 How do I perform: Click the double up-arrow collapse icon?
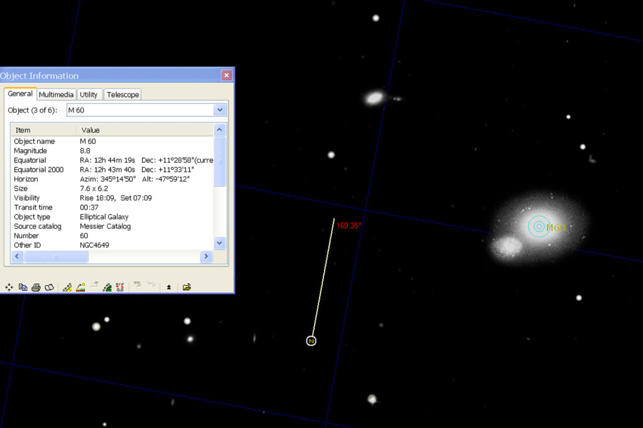(168, 287)
